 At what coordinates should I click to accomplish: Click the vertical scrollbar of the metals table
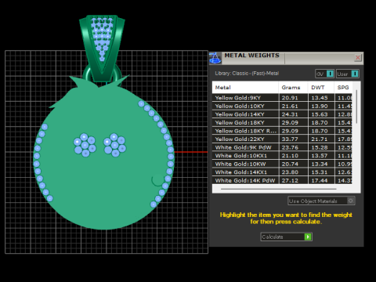(356, 107)
